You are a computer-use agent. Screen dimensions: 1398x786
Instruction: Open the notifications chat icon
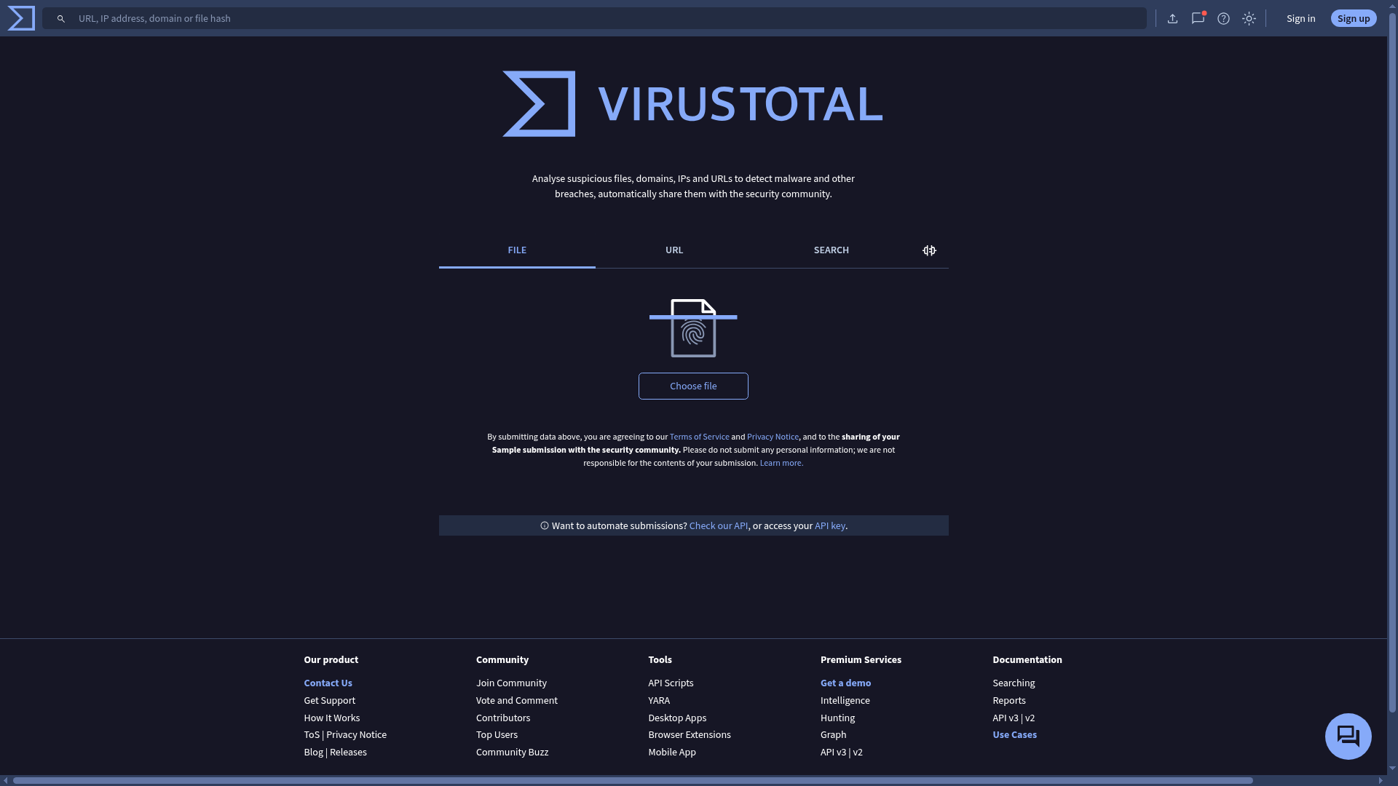[1198, 19]
